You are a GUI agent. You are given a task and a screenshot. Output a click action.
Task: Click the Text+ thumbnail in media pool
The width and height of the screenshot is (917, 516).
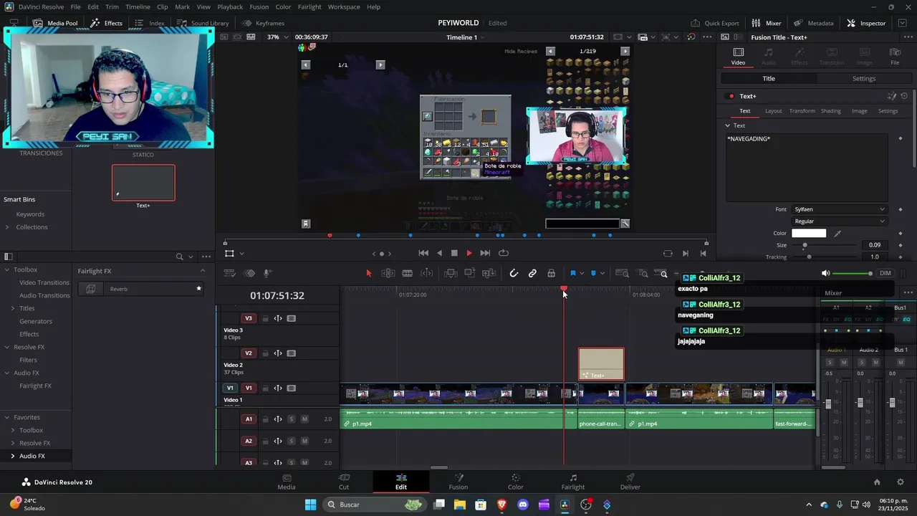click(x=143, y=183)
